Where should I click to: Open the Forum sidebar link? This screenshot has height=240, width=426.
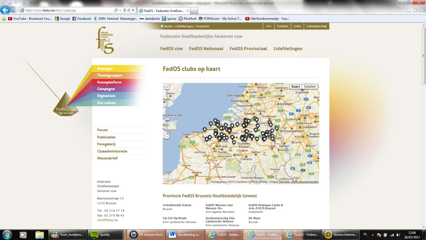point(102,130)
